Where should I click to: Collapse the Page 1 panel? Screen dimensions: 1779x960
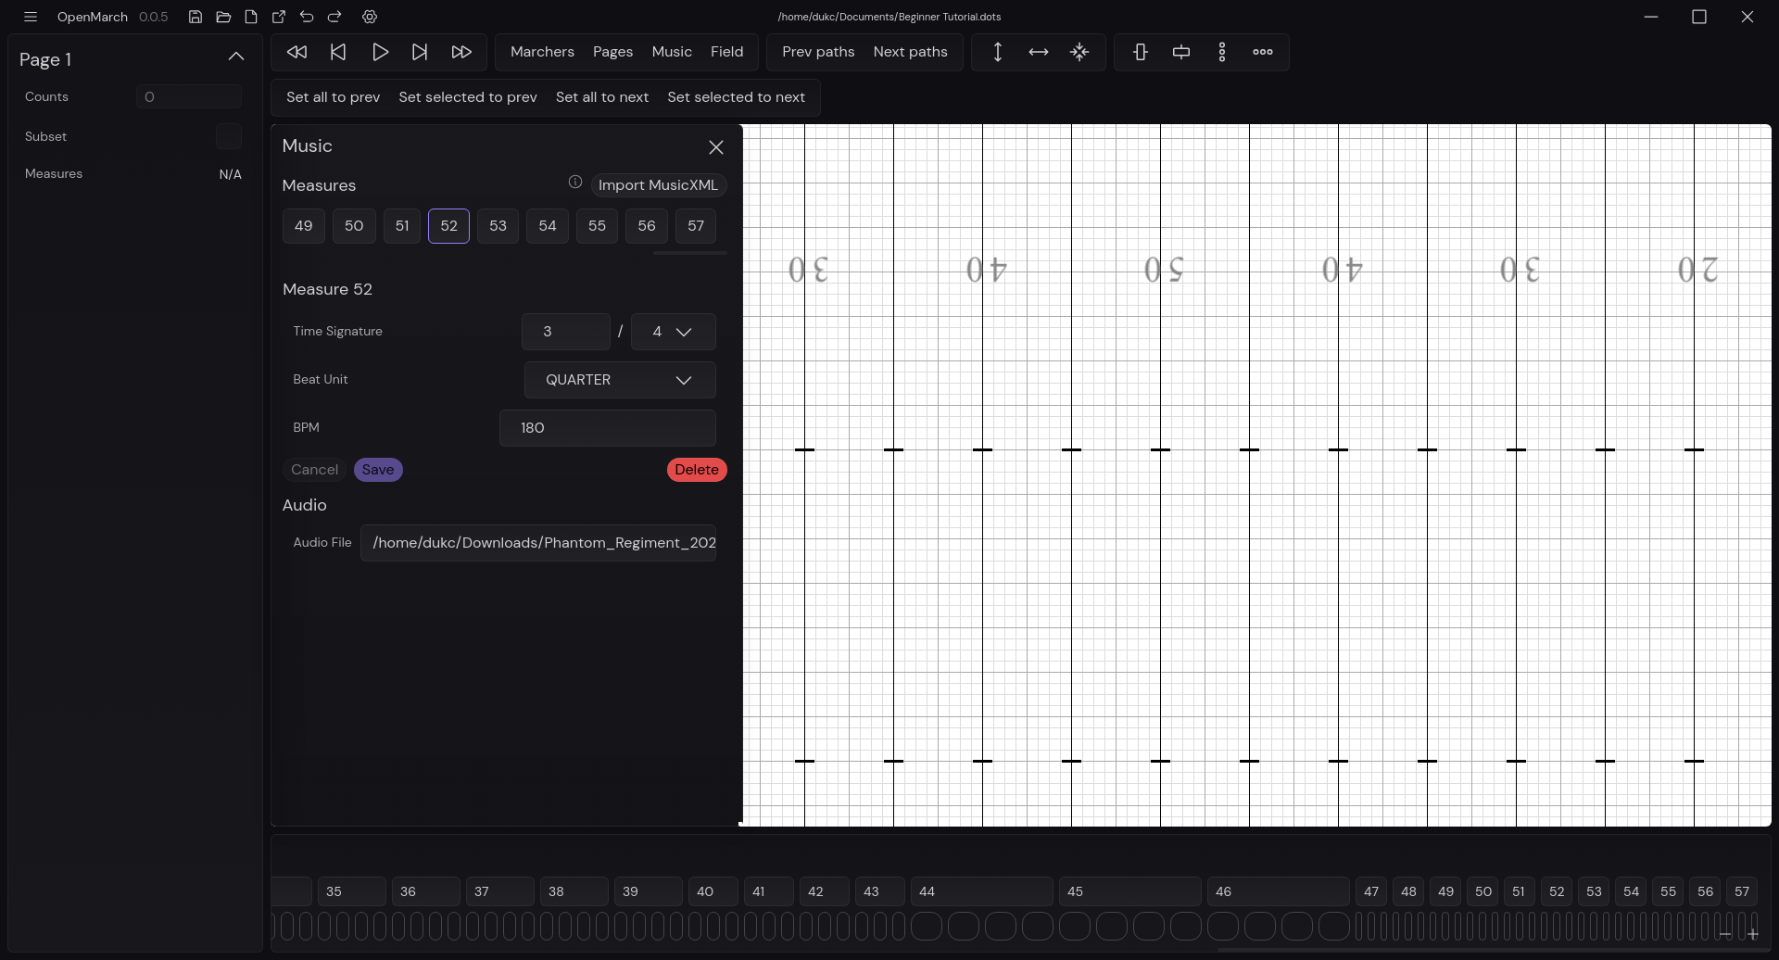(236, 57)
